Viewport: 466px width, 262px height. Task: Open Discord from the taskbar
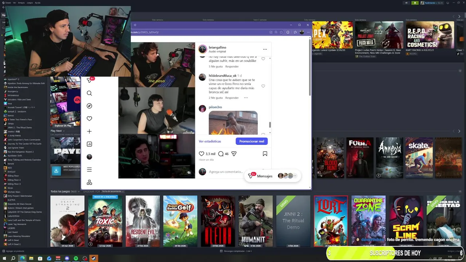(x=67, y=258)
